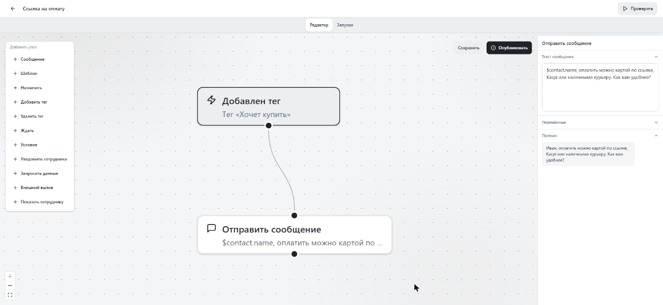
Task: Expand the Переменные section
Action: click(656, 122)
